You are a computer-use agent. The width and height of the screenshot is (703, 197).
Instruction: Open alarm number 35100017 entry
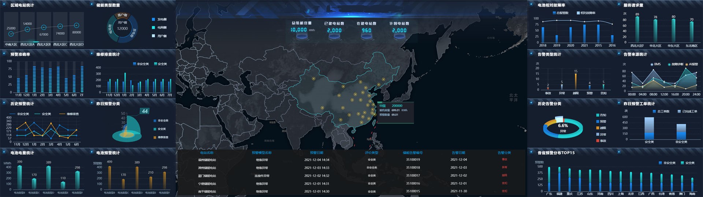point(413,175)
